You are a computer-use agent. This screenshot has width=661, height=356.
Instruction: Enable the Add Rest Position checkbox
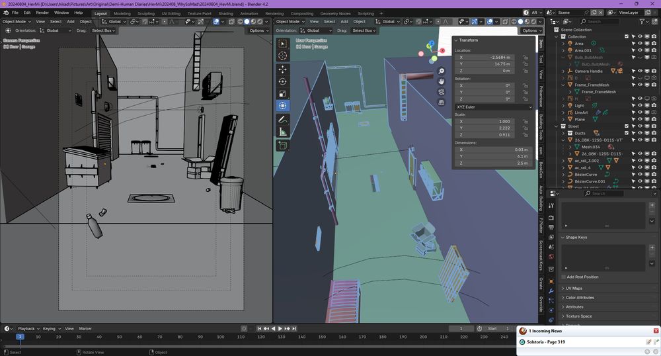(x=564, y=277)
